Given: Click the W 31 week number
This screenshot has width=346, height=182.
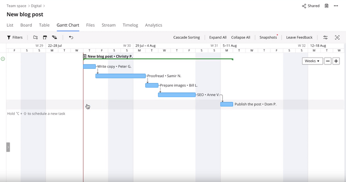Looking at the screenshot, I should [214, 46].
